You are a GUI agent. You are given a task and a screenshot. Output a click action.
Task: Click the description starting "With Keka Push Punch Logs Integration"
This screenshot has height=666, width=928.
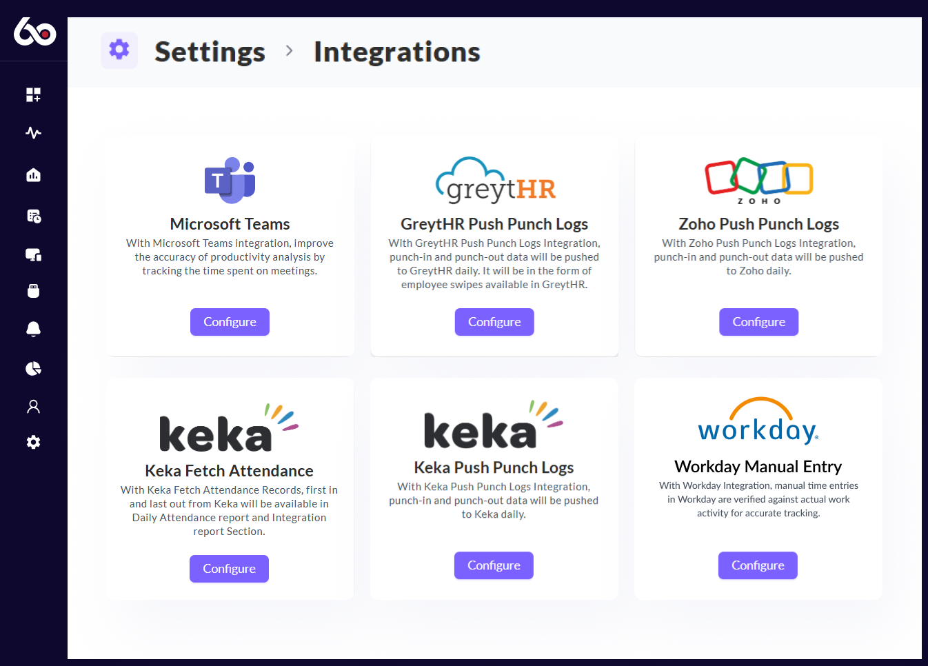(x=494, y=501)
